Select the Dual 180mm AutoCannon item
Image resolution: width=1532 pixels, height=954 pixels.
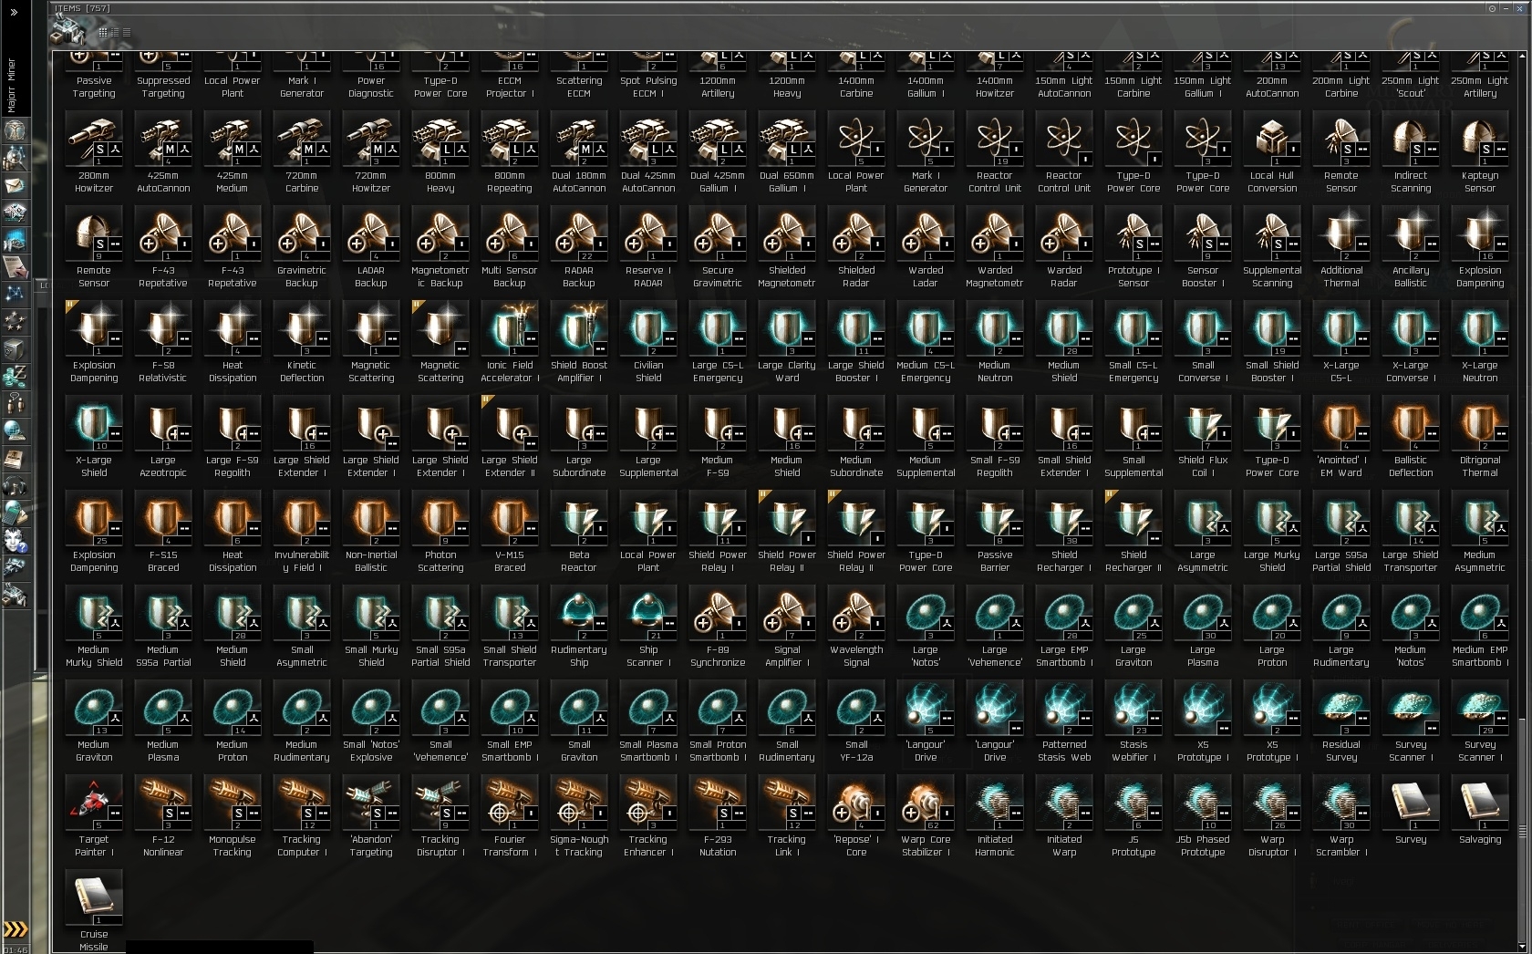[x=579, y=152]
